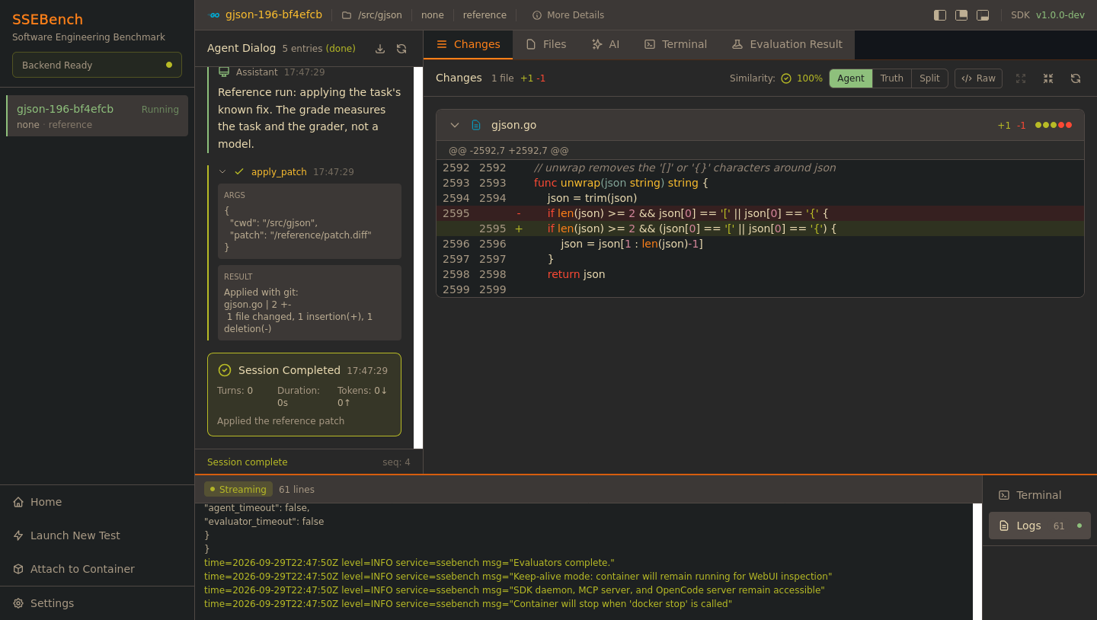Viewport: 1097px width, 620px height.
Task: Select the Agent diff view
Action: [851, 78]
